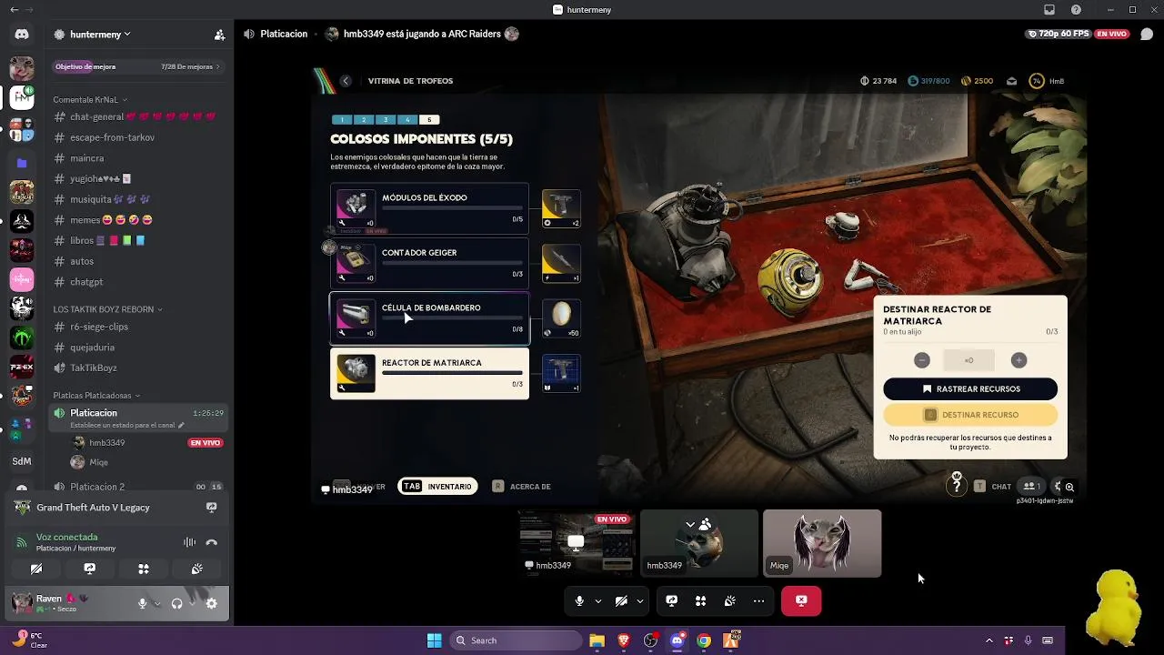Screen dimensions: 1164x655
Task: Open File Explorer from the taskbar
Action: click(x=597, y=640)
